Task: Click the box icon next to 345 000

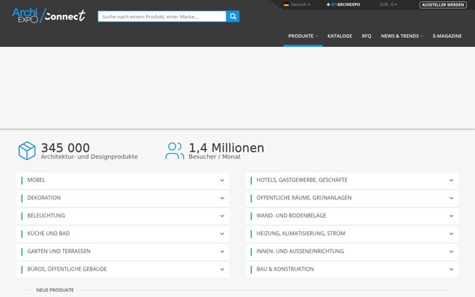Action: pos(27,150)
